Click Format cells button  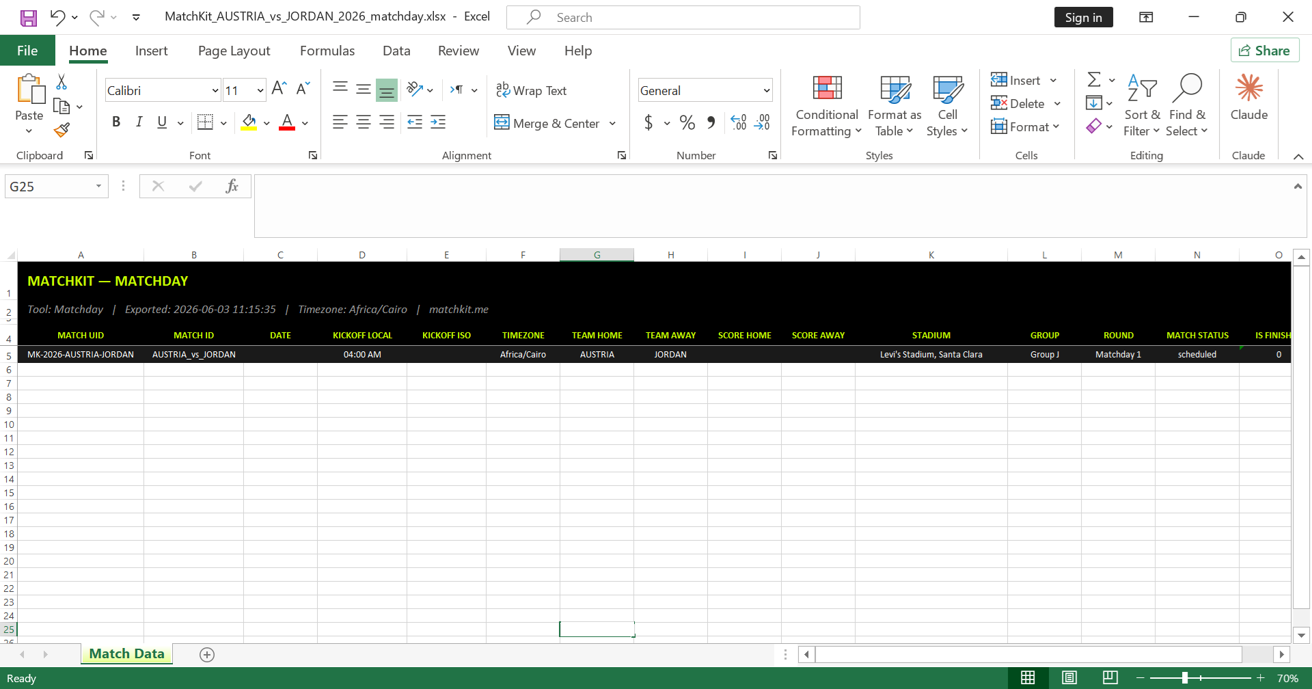[x=1020, y=126]
